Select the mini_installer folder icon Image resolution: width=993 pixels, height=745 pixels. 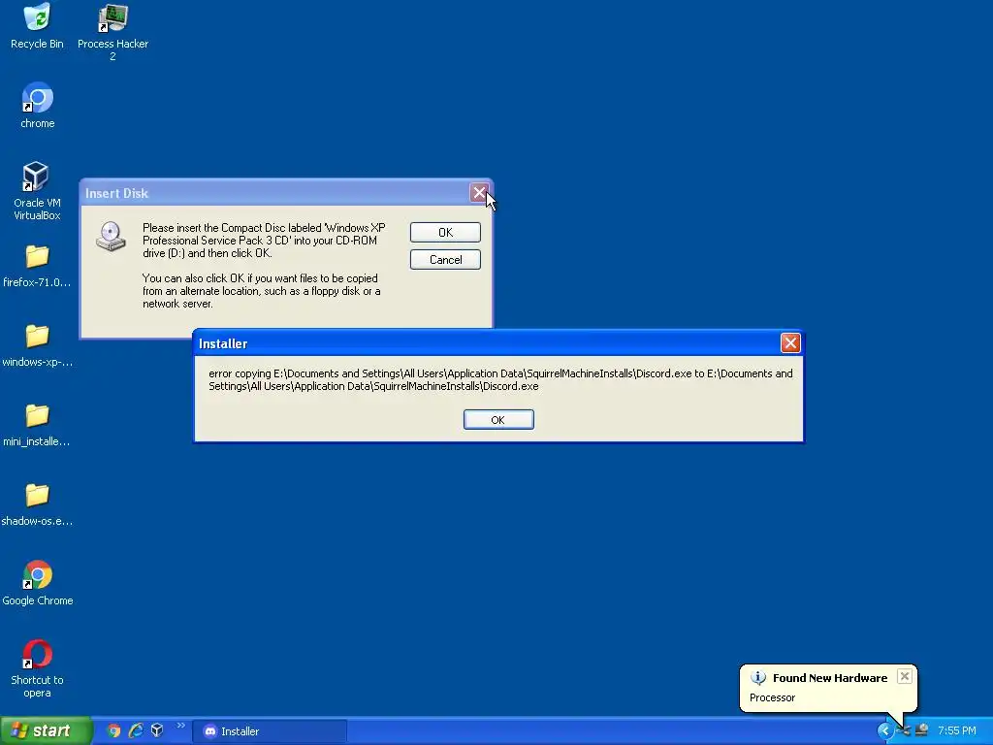coord(37,425)
